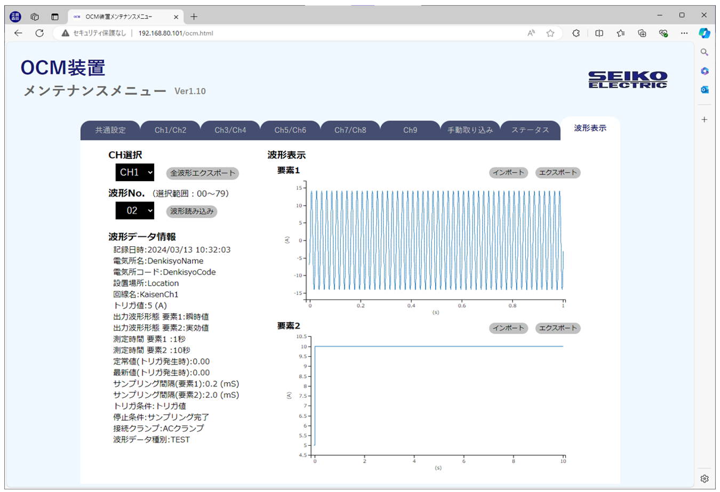The width and height of the screenshot is (720, 492).
Task: Click 停止条件:サンプリング完了 text
Action: coord(161,417)
